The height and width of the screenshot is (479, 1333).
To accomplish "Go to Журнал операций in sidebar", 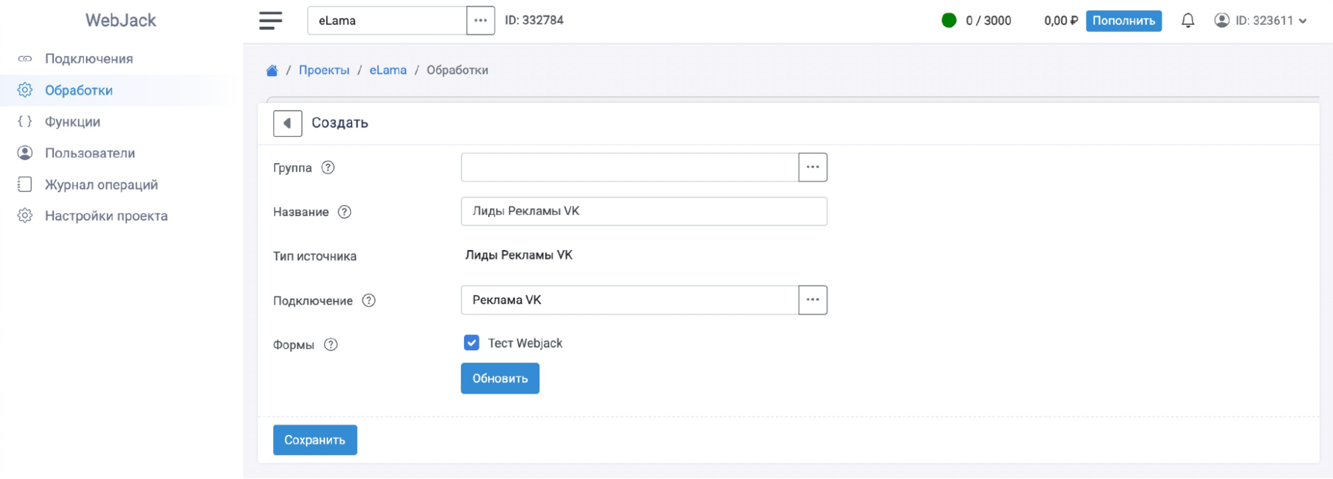I will 101,185.
